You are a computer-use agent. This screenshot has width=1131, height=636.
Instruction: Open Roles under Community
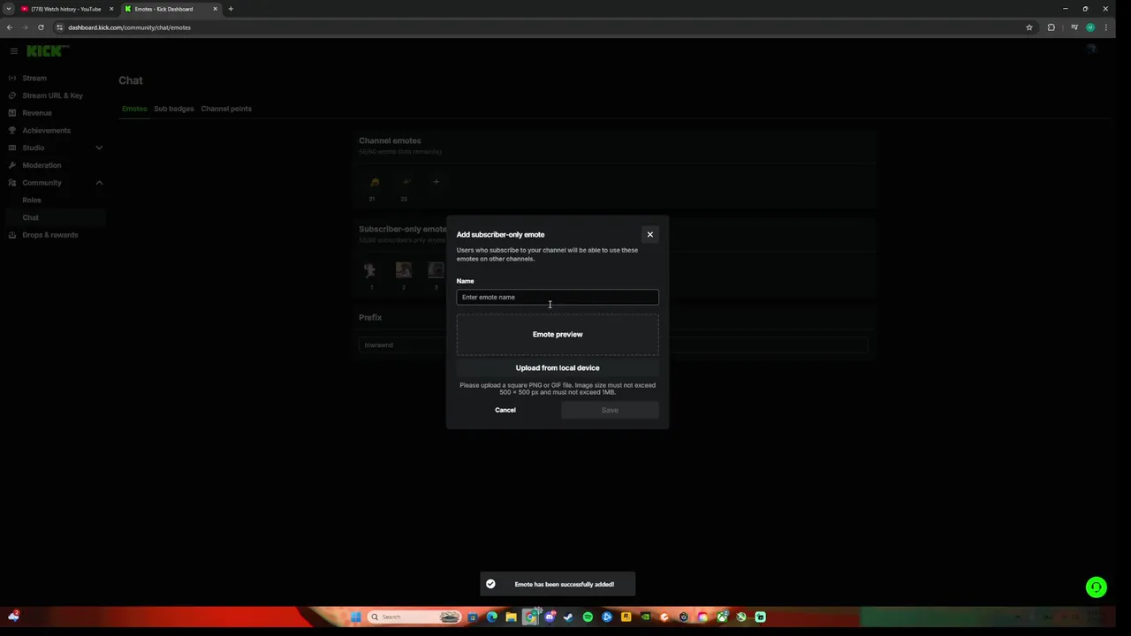pos(32,200)
